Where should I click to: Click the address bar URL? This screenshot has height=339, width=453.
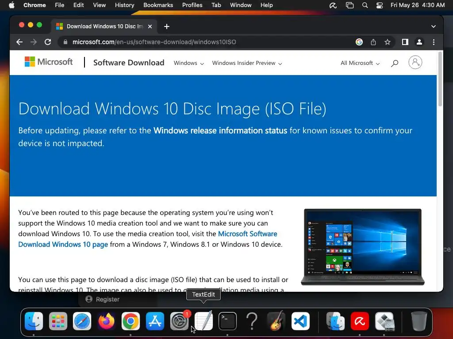click(x=154, y=42)
